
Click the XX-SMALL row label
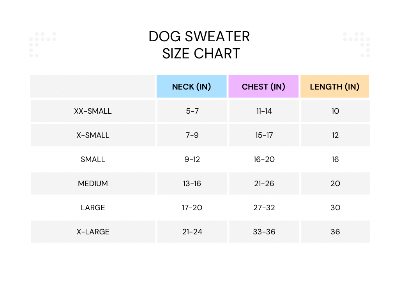pyautogui.click(x=93, y=111)
